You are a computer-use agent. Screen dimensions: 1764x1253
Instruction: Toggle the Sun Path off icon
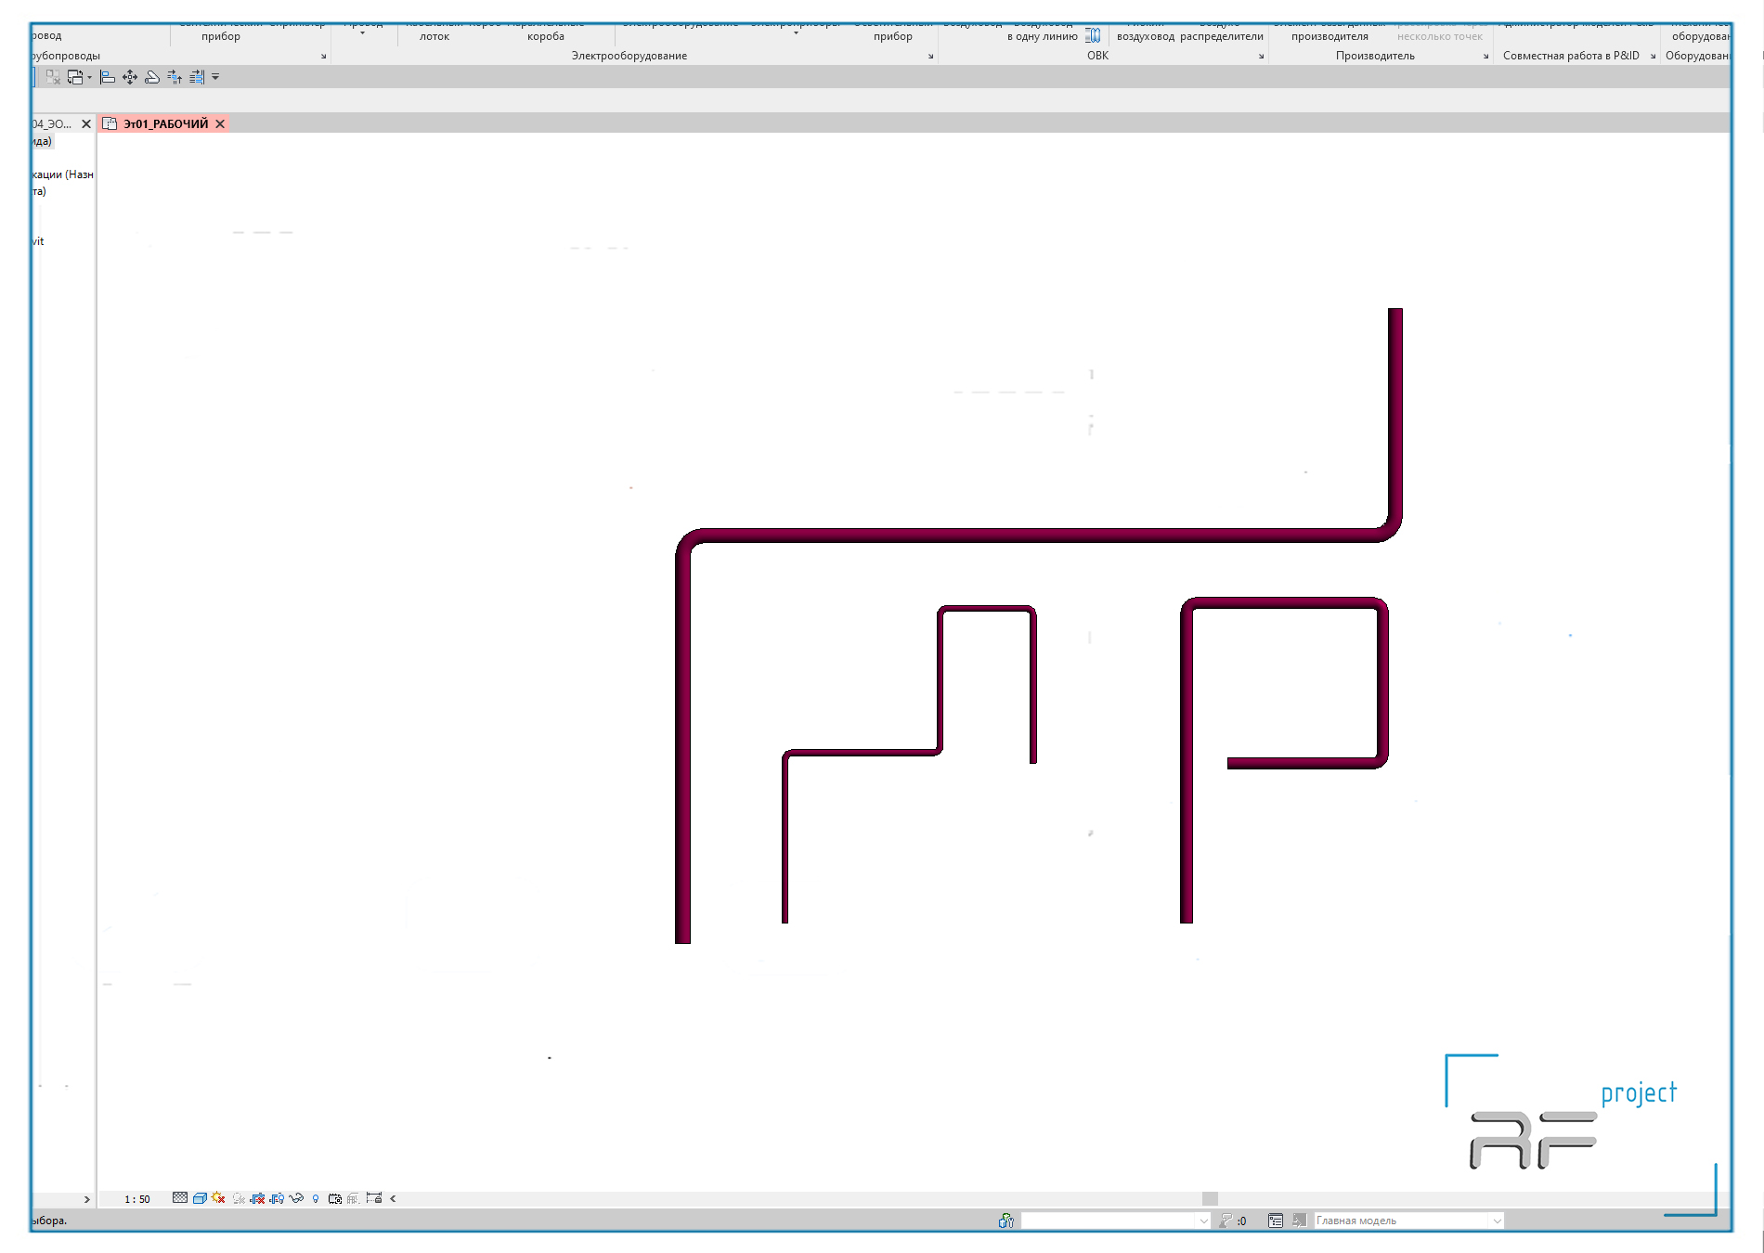pos(218,1198)
